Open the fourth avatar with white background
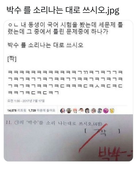The width and height of the screenshot is (137, 171). 81,111
